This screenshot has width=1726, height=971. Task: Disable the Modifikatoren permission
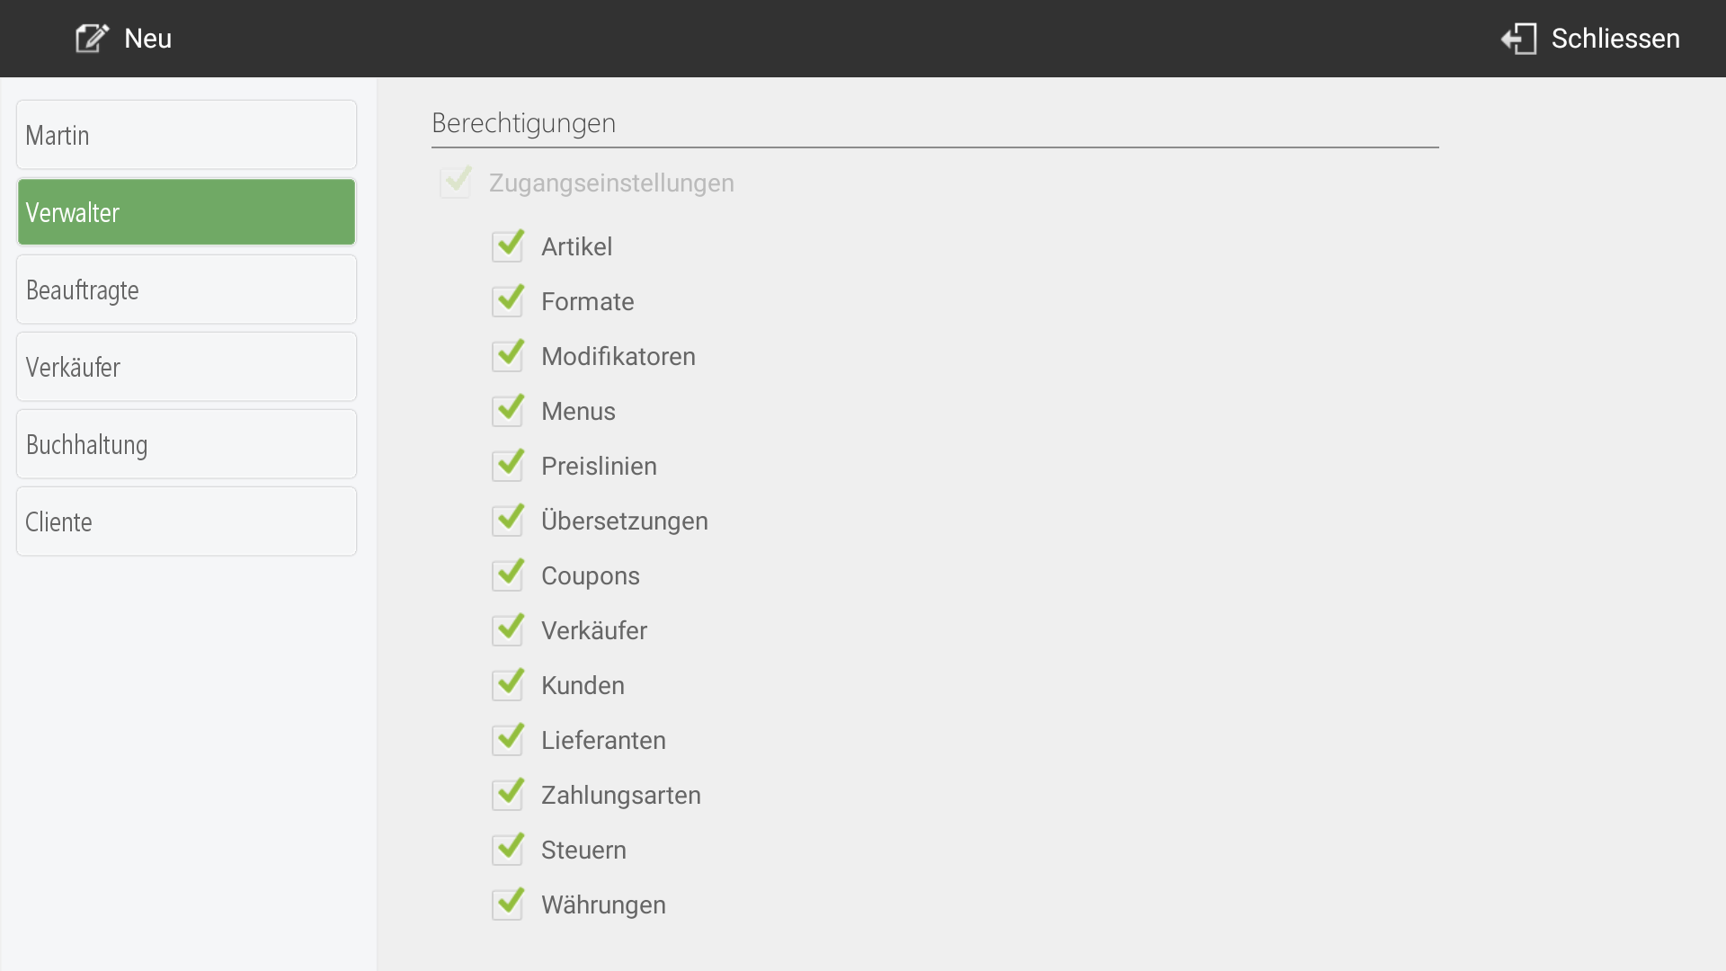pyautogui.click(x=508, y=356)
